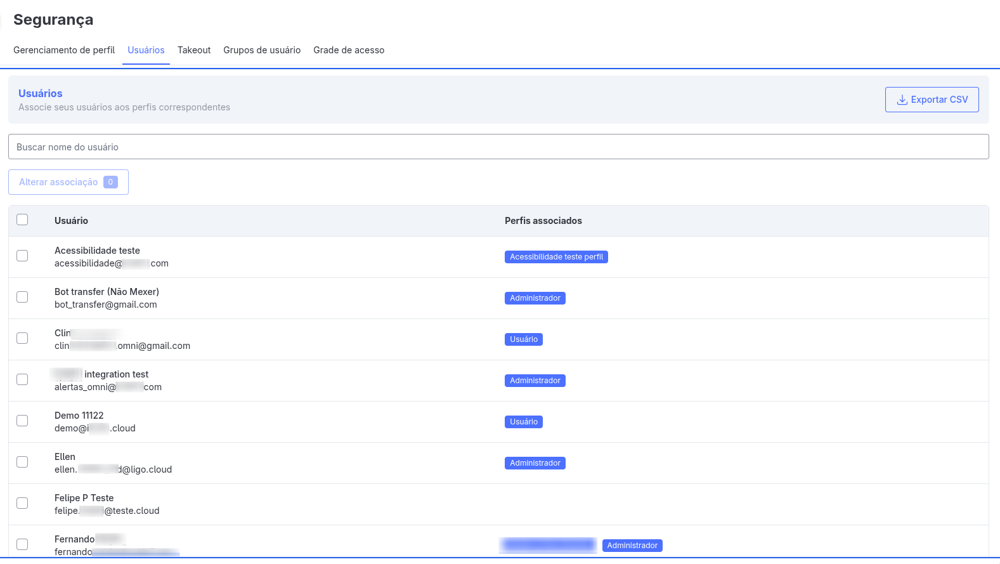This screenshot has width=1000, height=564.
Task: Click the Acessibilidade teste perfil badge
Action: click(x=556, y=257)
